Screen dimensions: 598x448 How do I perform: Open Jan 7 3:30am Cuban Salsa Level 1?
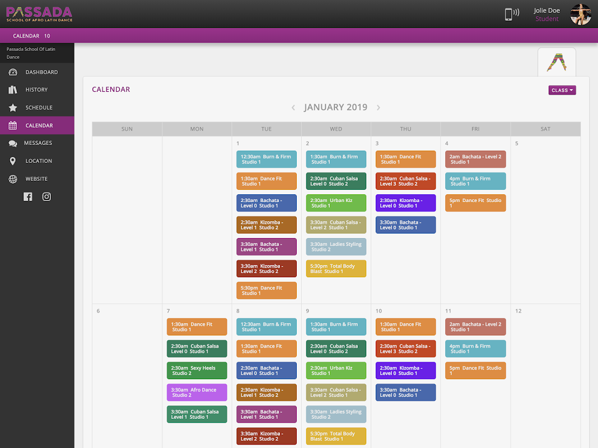pyautogui.click(x=197, y=414)
